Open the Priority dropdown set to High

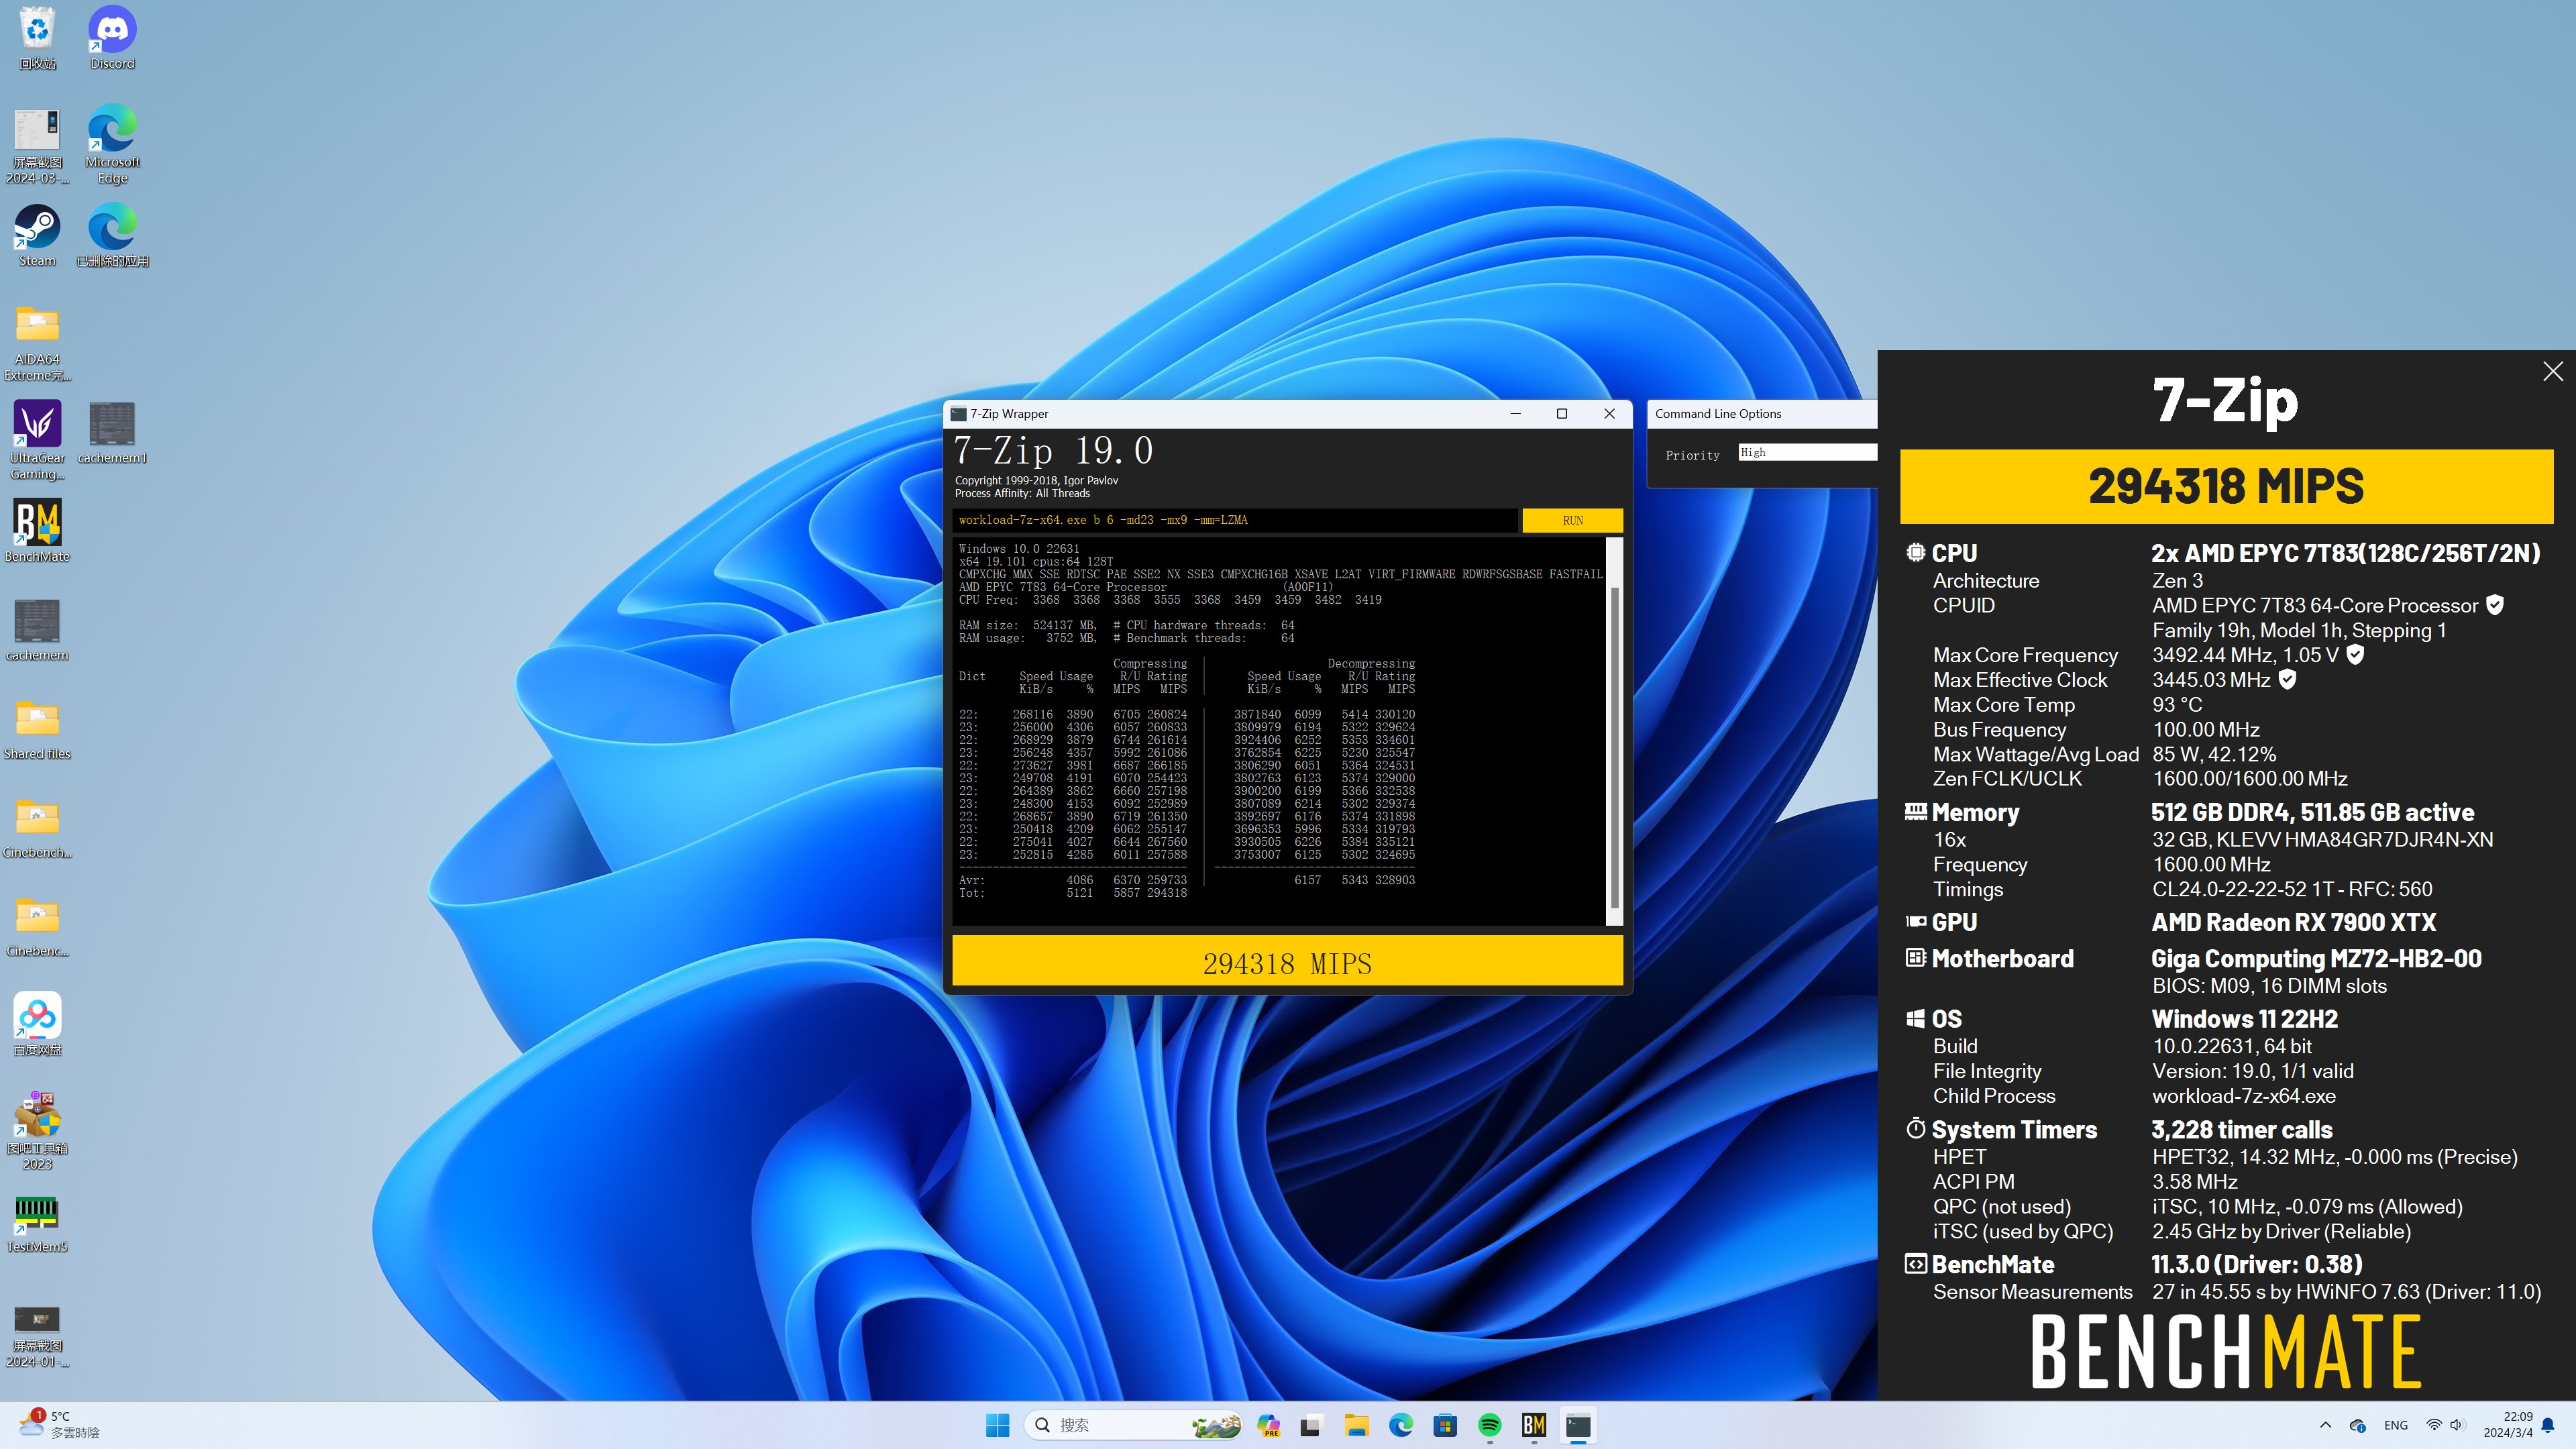pos(1807,453)
